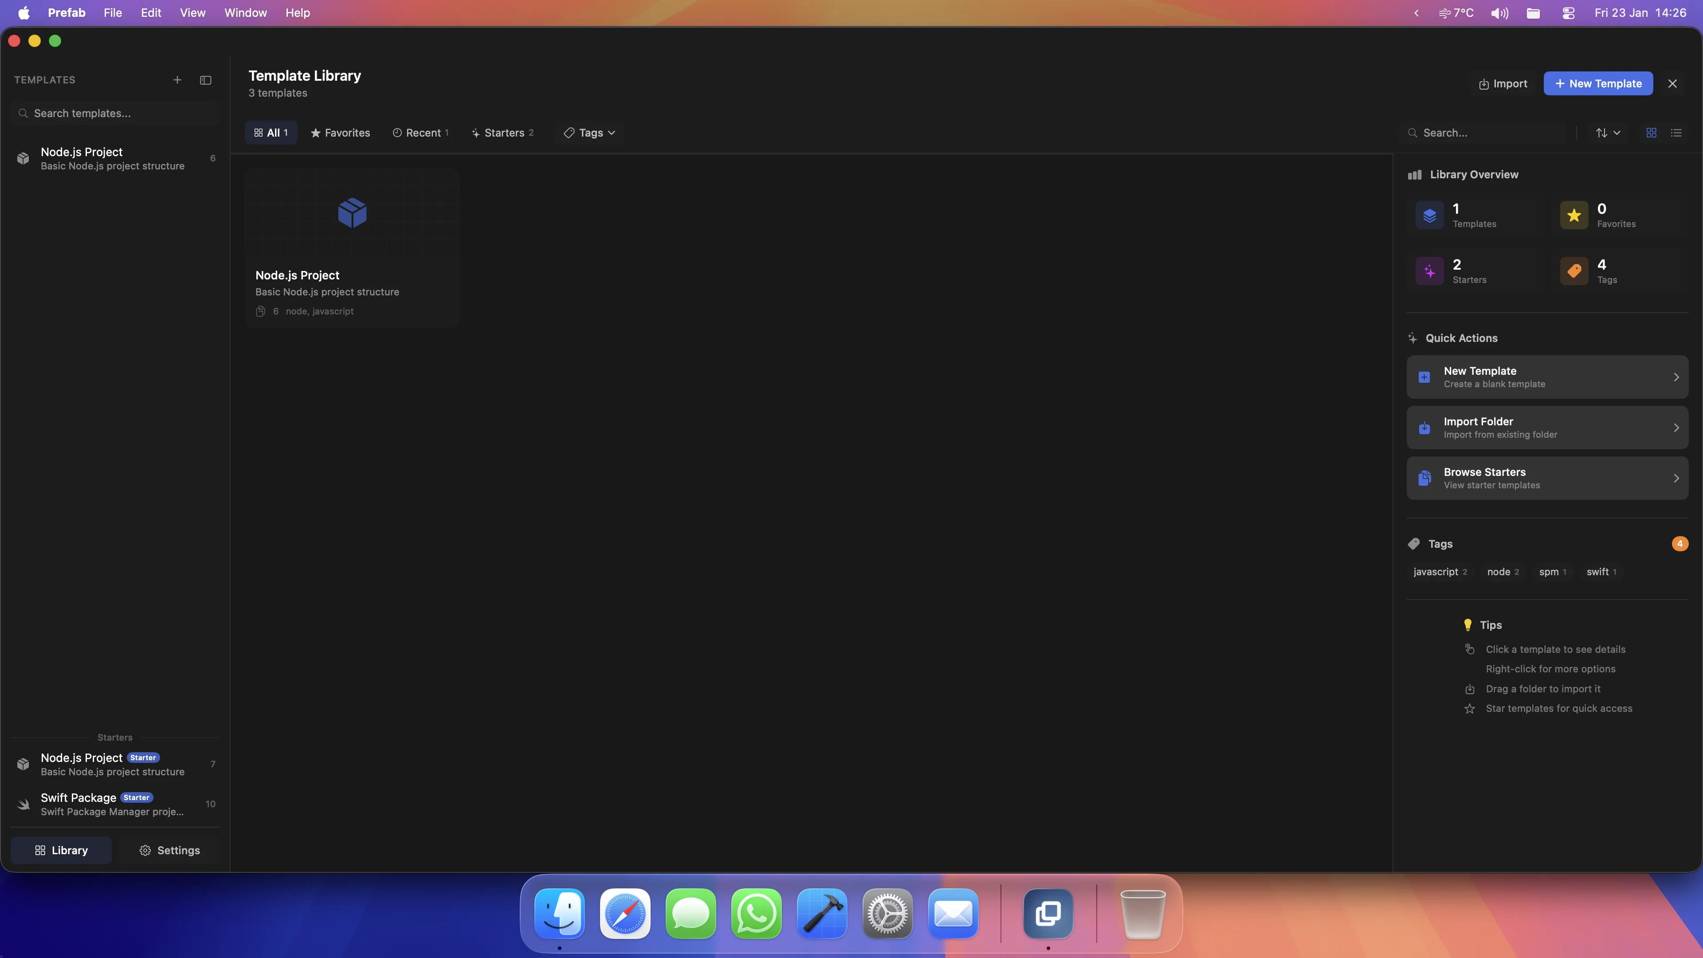Open Settings via the gear icon
Viewport: 1703px width, 958px height.
click(x=145, y=851)
